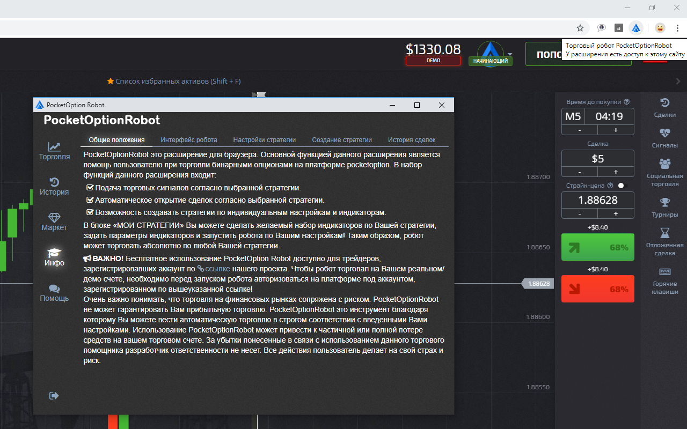The image size is (687, 429).
Task: Increase strike price 1.88628 with plus
Action: [x=616, y=213]
